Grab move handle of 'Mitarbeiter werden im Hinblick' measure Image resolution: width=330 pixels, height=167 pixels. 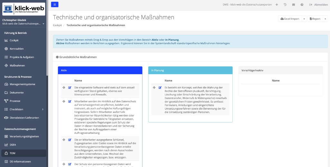coord(64,102)
